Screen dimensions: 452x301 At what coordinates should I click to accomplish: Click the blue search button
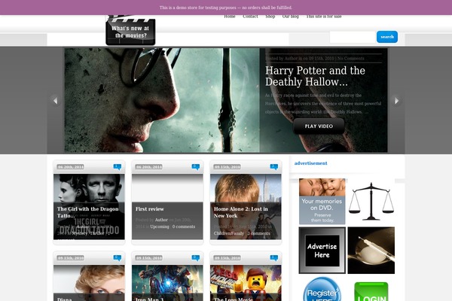[x=387, y=37]
